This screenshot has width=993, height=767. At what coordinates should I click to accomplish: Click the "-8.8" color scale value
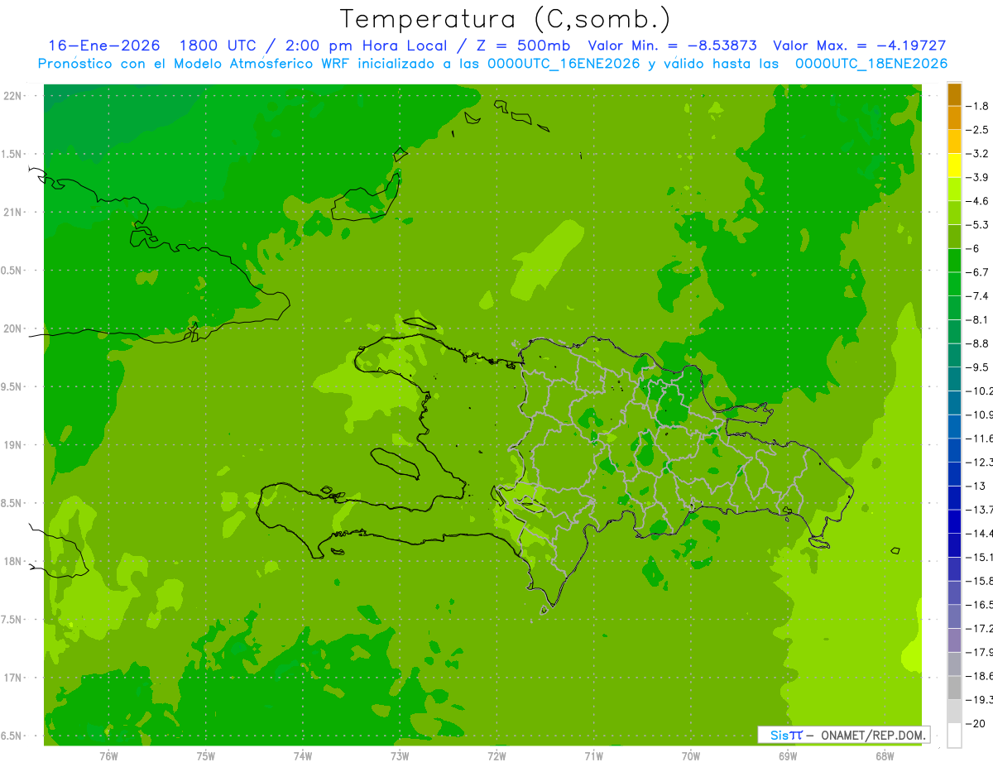pos(978,343)
